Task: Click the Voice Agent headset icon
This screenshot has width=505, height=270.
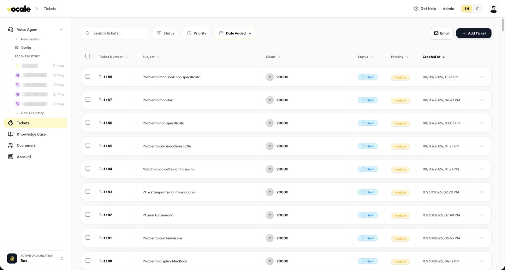Action: (11, 29)
